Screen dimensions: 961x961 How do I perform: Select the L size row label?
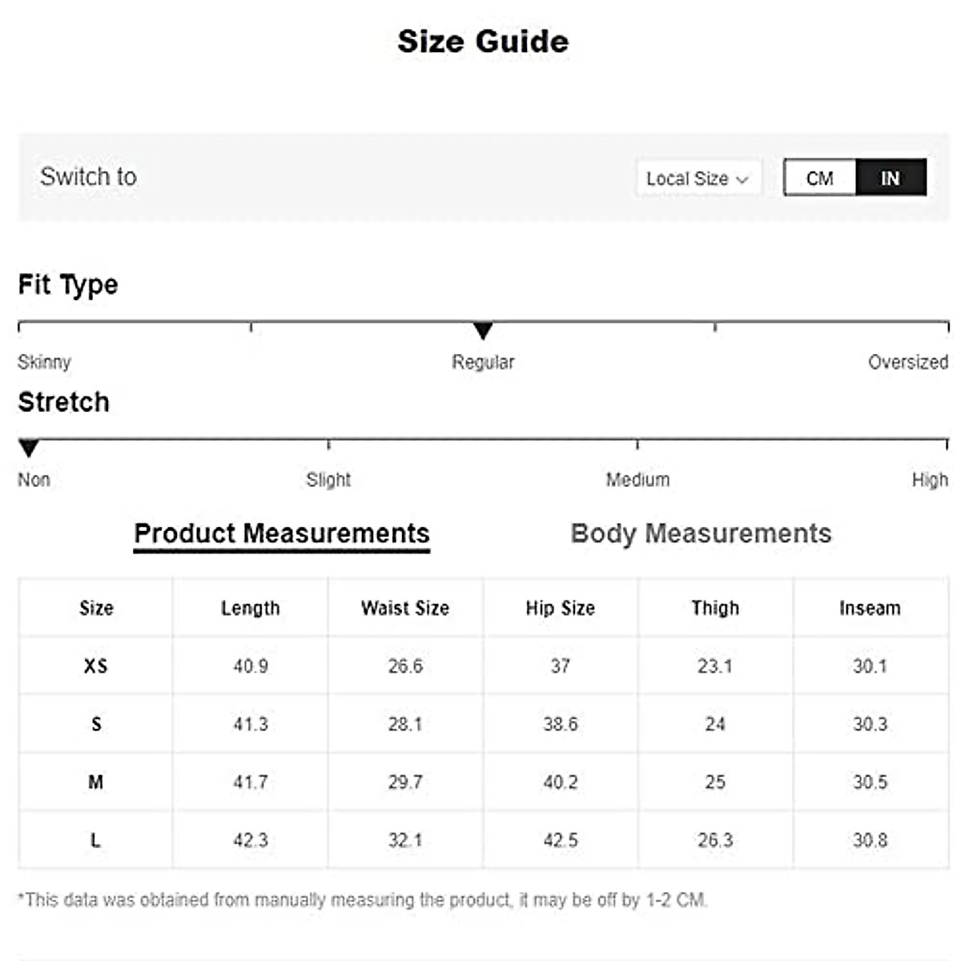tap(96, 840)
